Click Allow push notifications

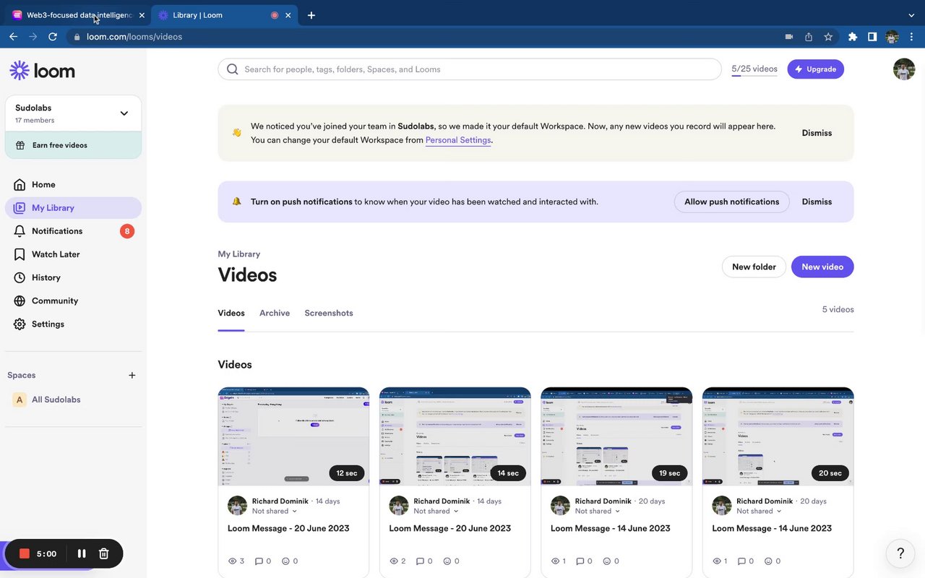(731, 202)
